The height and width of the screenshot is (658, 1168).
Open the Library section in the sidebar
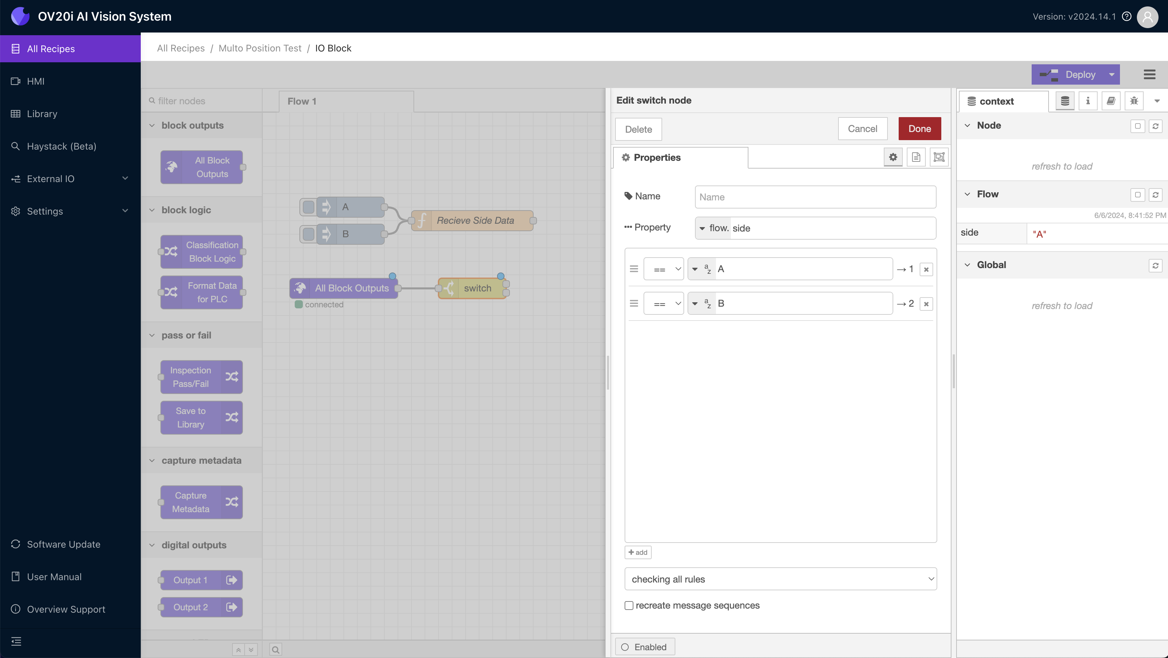(42, 113)
